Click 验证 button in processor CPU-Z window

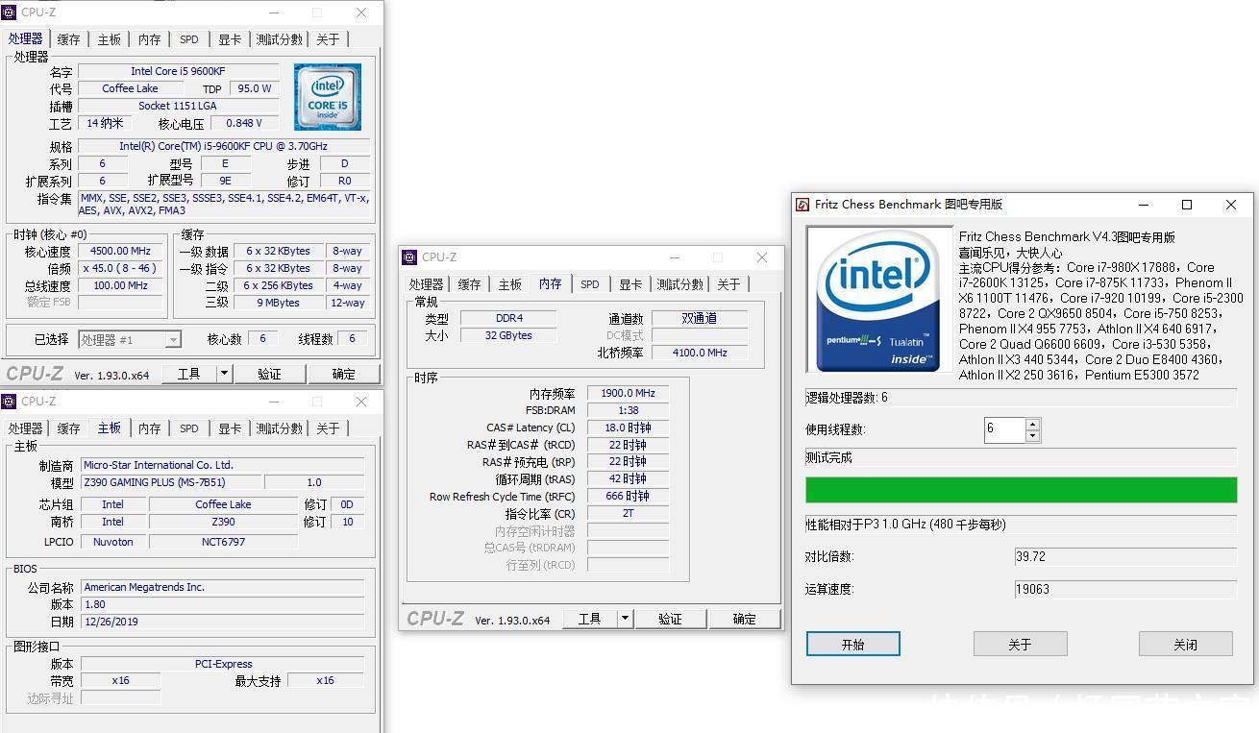coord(270,374)
